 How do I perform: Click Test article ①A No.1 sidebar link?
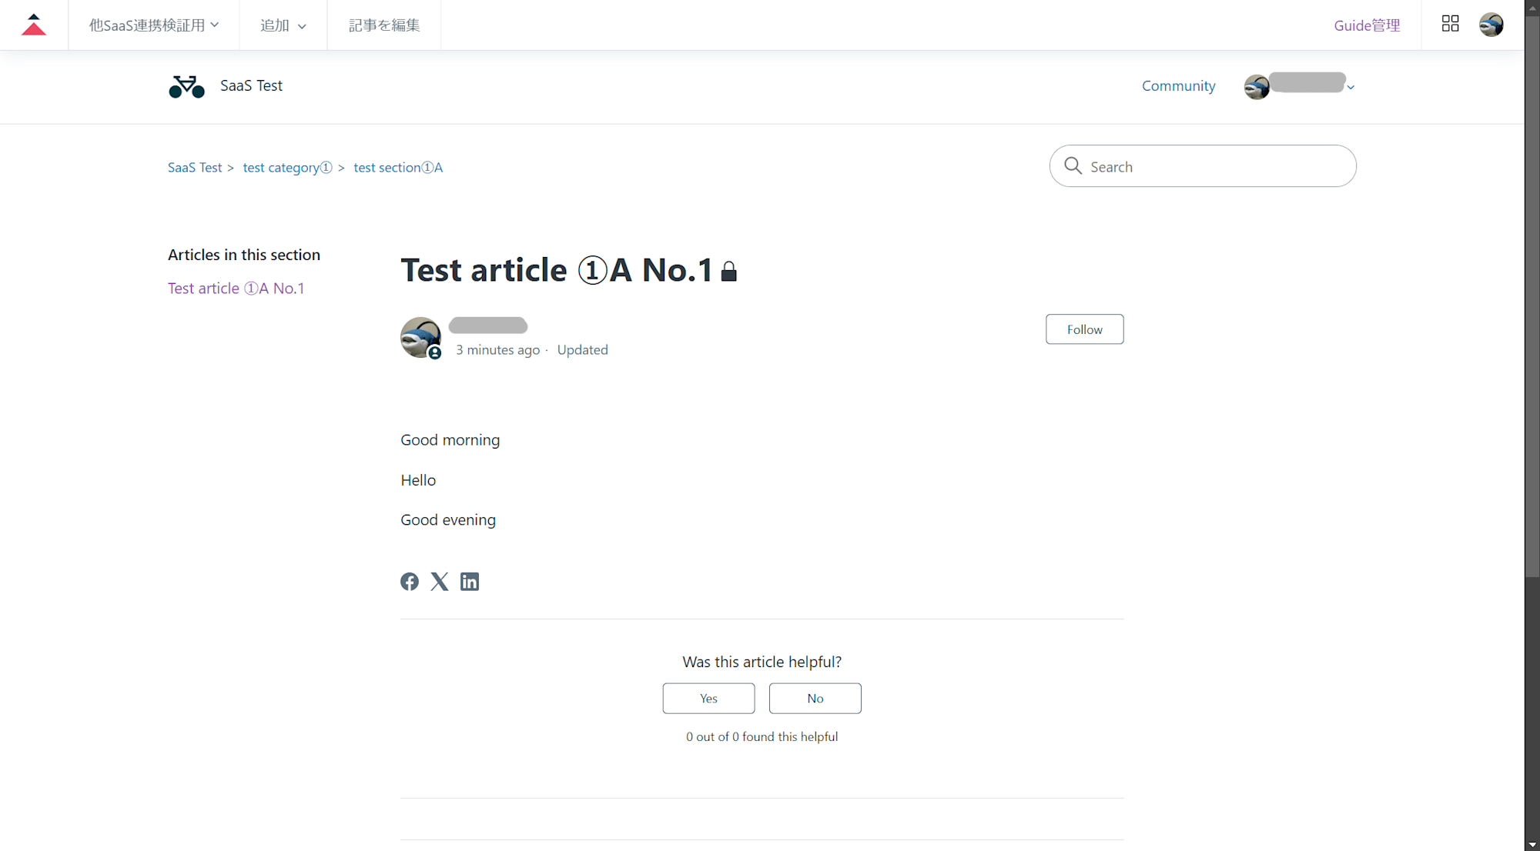pos(236,289)
